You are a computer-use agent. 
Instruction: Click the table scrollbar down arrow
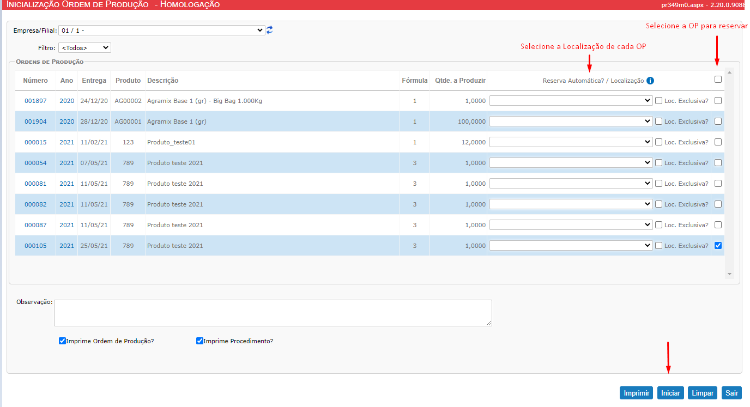729,274
